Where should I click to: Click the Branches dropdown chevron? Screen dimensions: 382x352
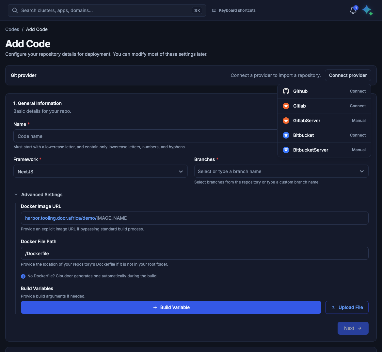[x=362, y=171]
